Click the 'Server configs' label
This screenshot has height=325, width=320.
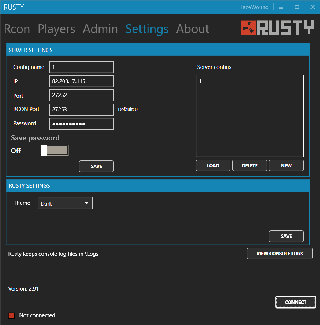(x=214, y=67)
